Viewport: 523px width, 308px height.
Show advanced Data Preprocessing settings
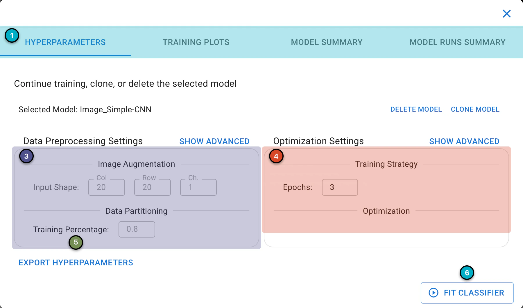[x=214, y=141]
